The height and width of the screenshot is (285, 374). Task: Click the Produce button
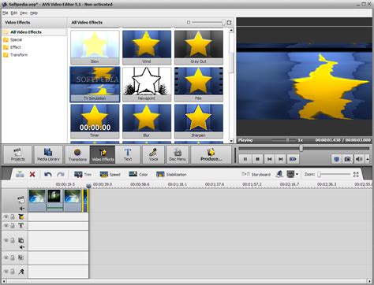[x=211, y=154]
